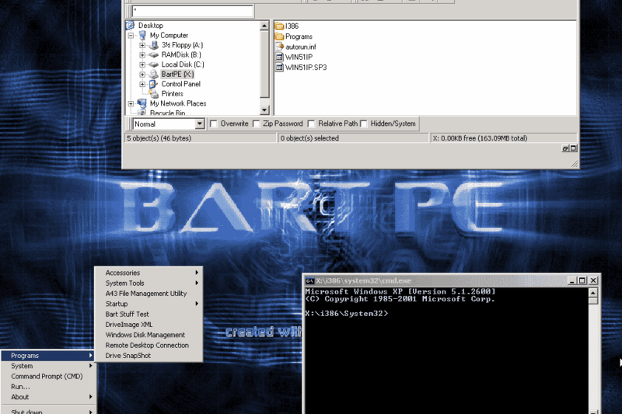Expand the RAMDisk (B:) node

[x=142, y=55]
